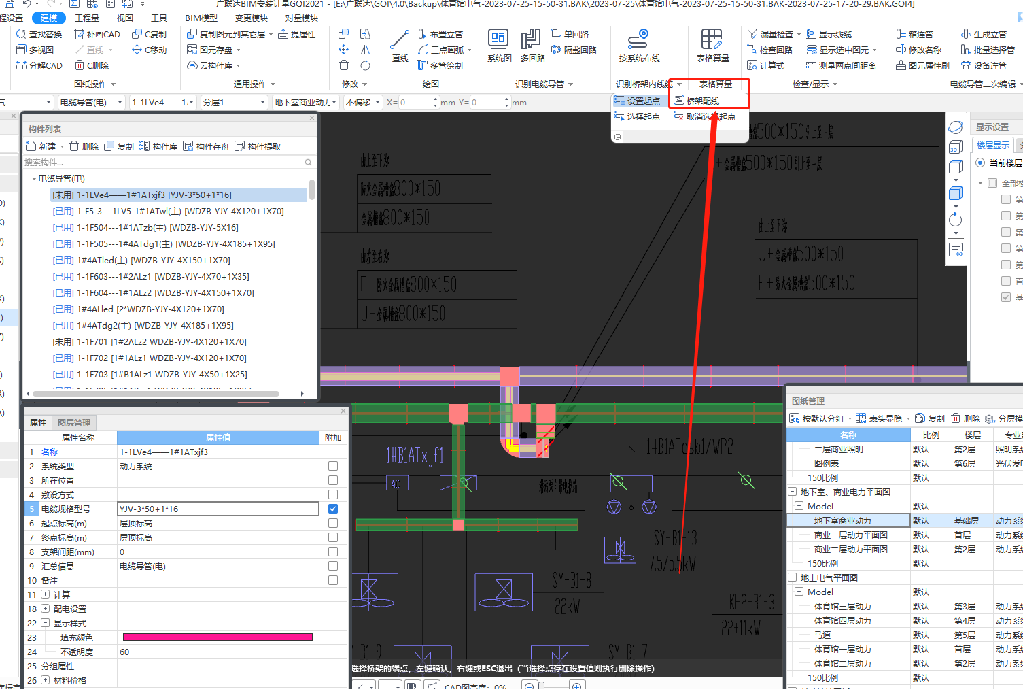Choose 桥架配线 from the dropdown menu
This screenshot has height=689, width=1023.
pyautogui.click(x=696, y=101)
